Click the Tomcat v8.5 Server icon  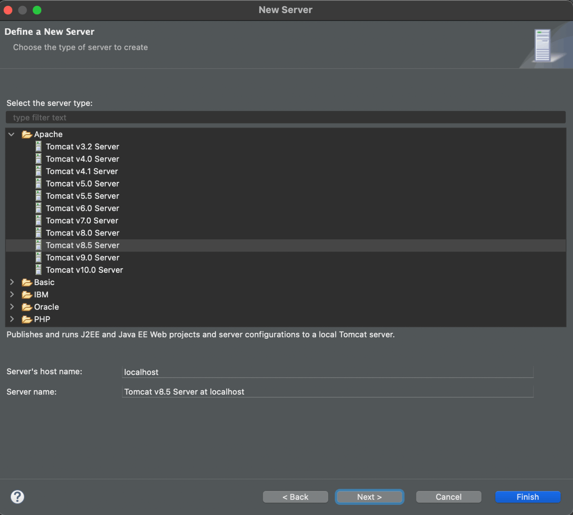pyautogui.click(x=38, y=245)
